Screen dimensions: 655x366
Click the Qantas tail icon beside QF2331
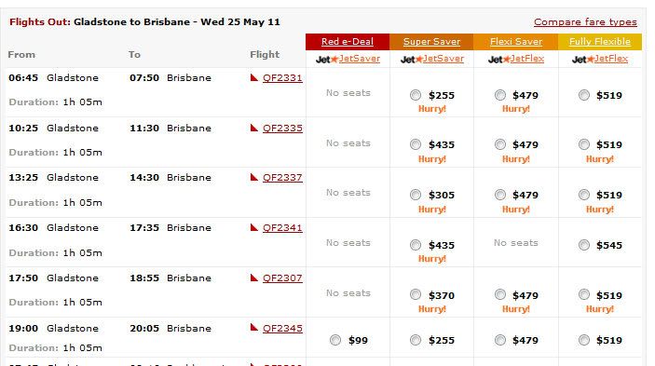point(254,77)
